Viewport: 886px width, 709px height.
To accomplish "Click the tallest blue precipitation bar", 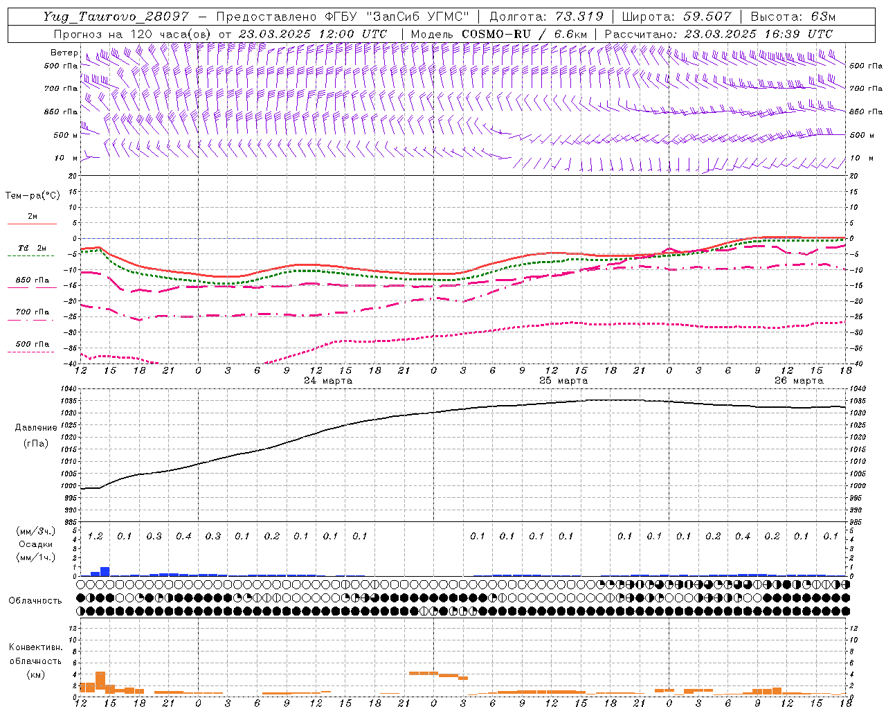I will tap(105, 571).
